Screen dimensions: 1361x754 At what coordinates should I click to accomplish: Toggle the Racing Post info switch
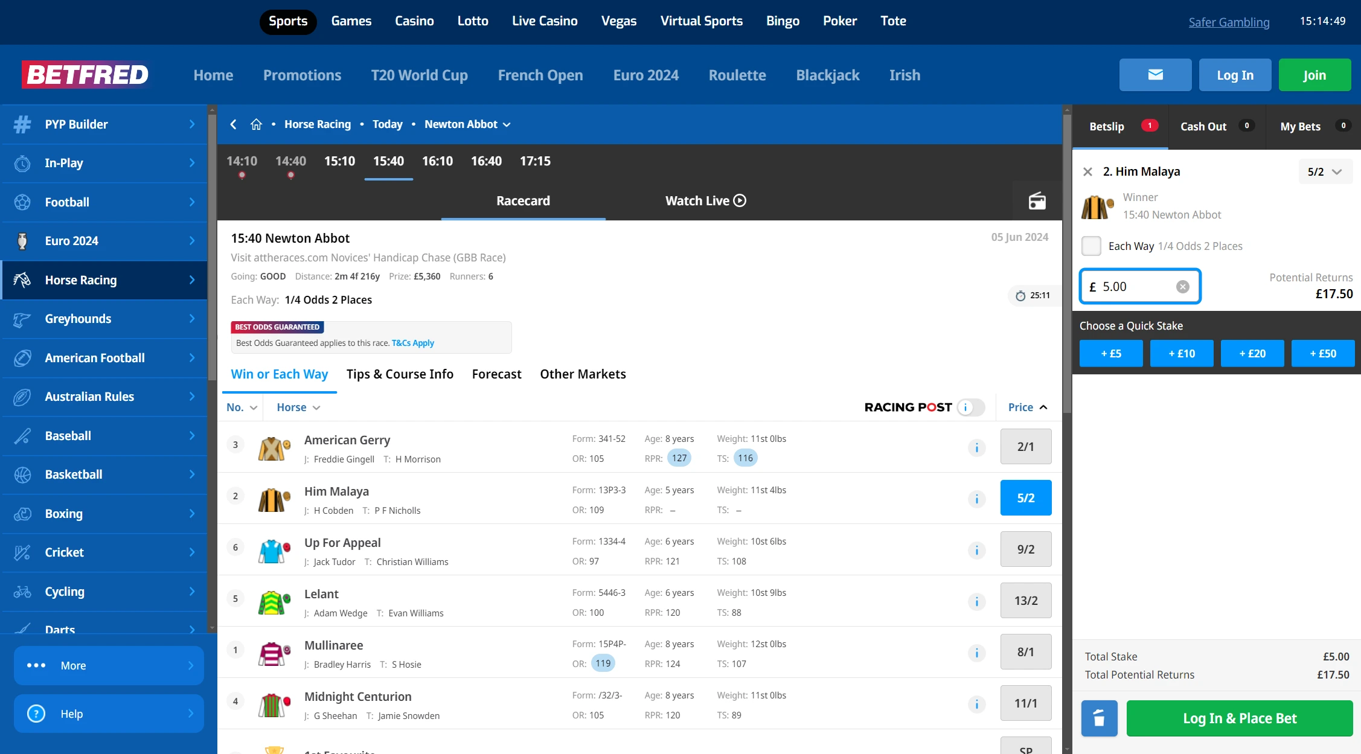tap(972, 407)
